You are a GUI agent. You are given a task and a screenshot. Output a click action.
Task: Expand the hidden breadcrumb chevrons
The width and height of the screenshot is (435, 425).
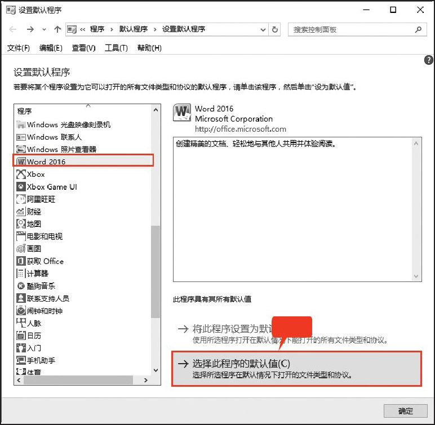point(83,29)
